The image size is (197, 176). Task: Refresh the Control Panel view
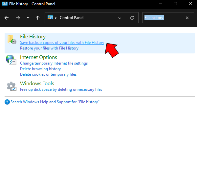(132, 18)
